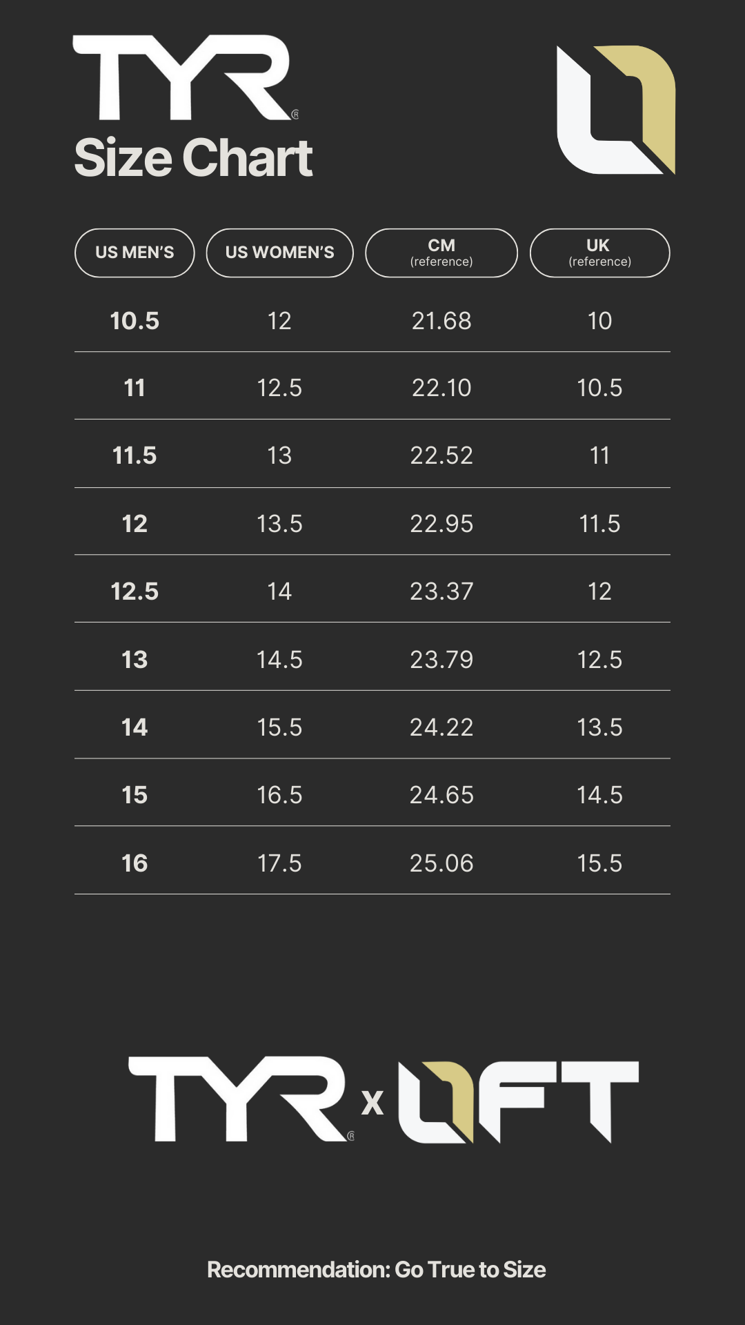Click the TYR x LFT footer logo

click(383, 1099)
